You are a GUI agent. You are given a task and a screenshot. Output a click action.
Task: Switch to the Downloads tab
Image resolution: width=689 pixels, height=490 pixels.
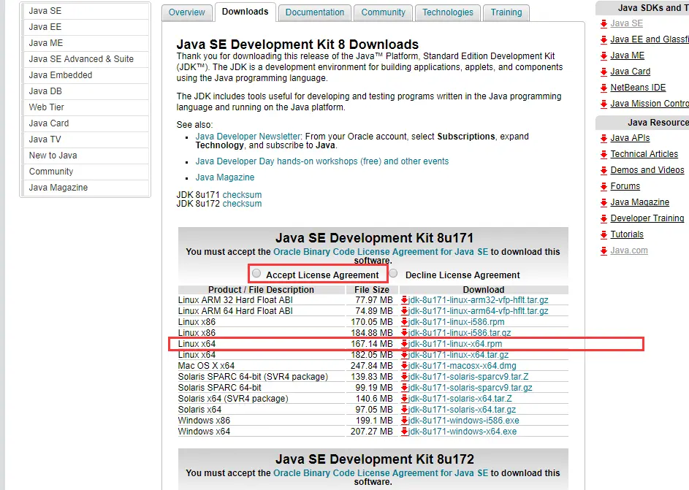click(245, 12)
